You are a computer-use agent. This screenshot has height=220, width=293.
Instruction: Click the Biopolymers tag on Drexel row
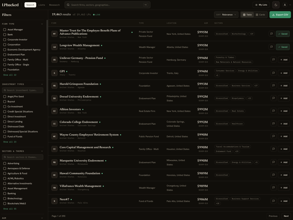click(x=238, y=98)
